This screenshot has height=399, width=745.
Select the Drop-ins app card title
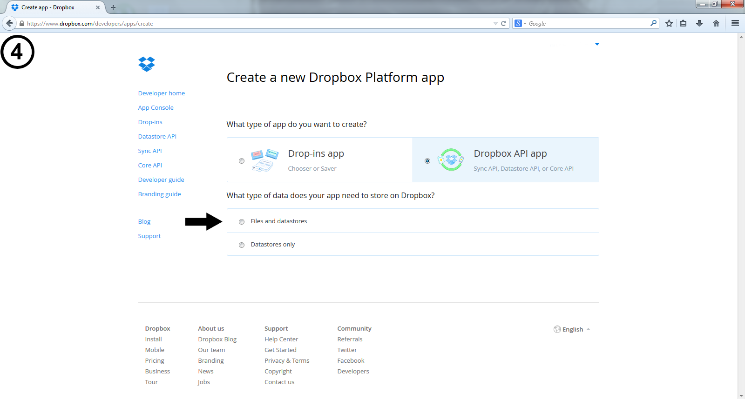pyautogui.click(x=316, y=153)
